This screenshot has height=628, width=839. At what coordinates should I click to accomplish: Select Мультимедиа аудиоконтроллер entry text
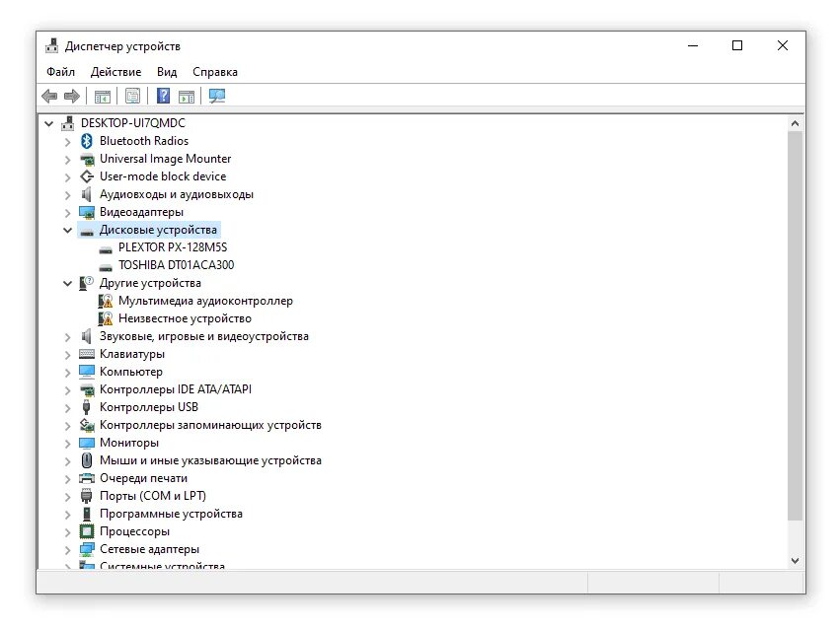[x=205, y=301]
